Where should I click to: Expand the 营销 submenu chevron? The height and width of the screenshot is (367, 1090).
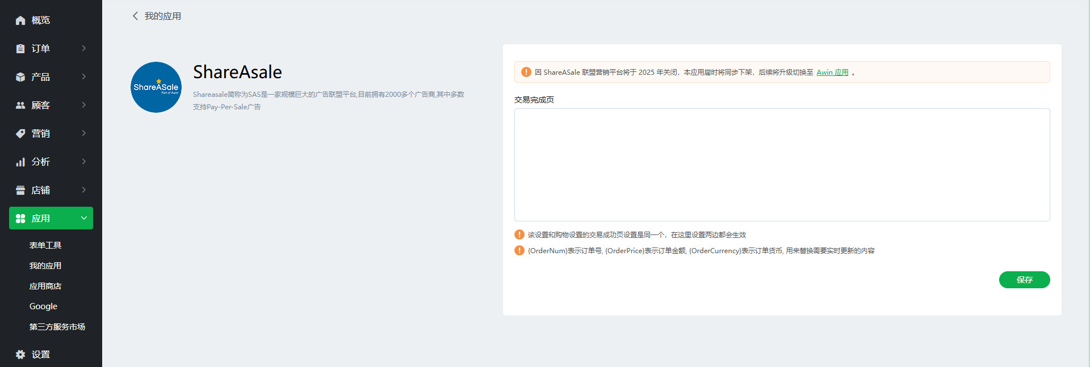(84, 133)
